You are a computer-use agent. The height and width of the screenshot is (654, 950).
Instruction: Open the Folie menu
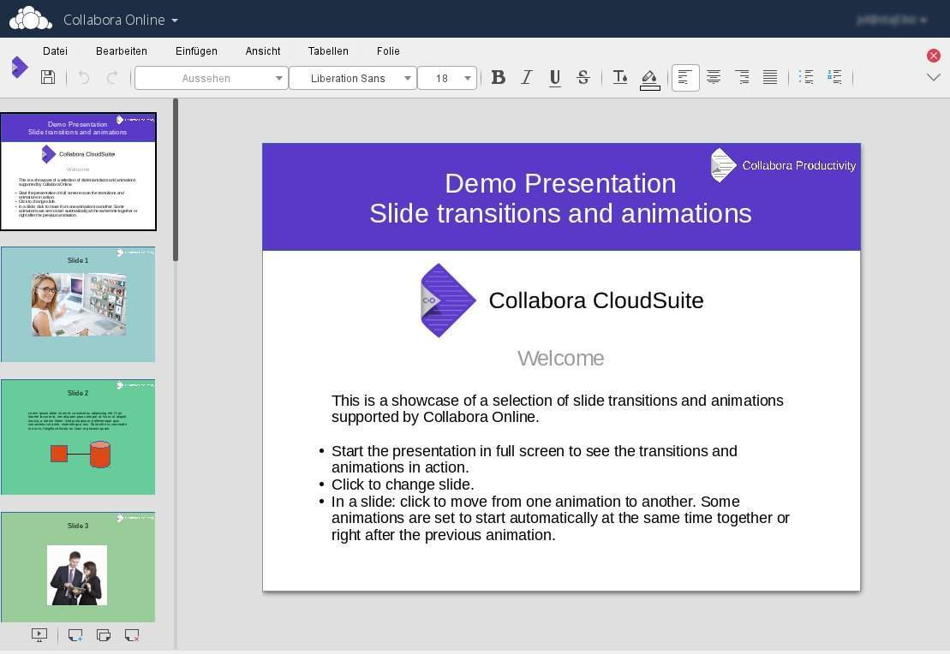(x=388, y=51)
